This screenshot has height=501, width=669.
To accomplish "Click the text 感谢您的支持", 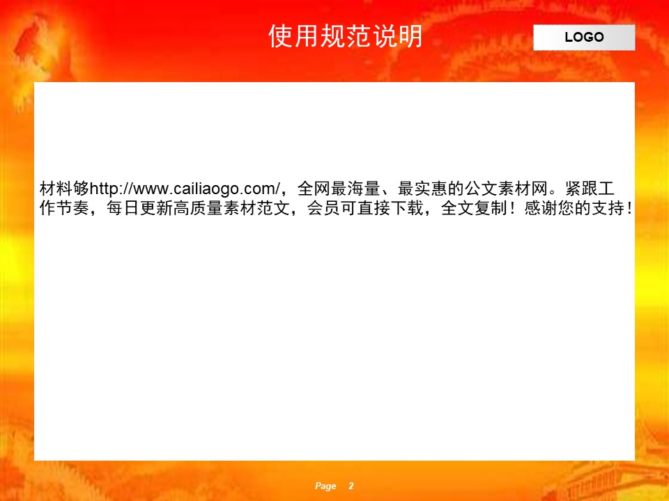I will 574,208.
